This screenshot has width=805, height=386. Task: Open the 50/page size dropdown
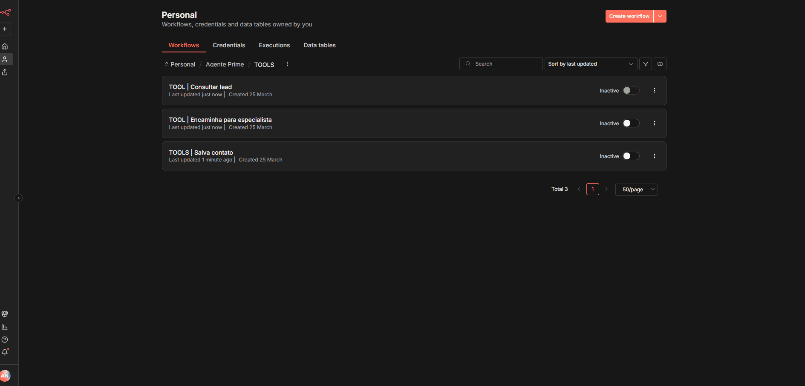pyautogui.click(x=637, y=190)
